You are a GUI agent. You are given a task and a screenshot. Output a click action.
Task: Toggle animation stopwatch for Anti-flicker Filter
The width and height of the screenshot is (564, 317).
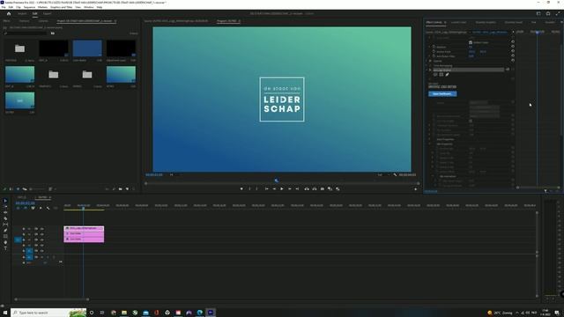[434, 56]
